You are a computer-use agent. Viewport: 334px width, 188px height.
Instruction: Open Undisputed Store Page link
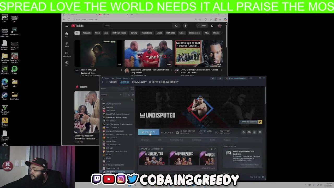tap(145, 140)
